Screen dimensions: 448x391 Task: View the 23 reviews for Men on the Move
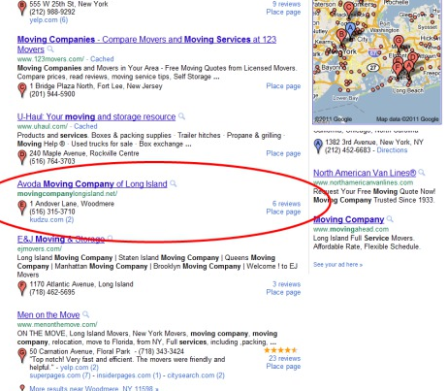(x=285, y=358)
